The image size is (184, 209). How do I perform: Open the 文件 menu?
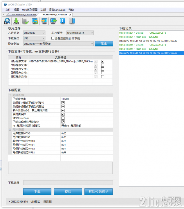8,10
